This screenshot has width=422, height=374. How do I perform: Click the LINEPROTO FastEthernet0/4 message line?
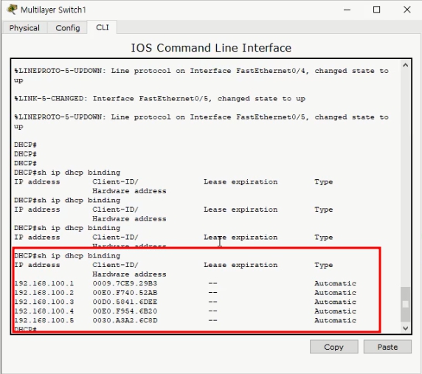[201, 75]
